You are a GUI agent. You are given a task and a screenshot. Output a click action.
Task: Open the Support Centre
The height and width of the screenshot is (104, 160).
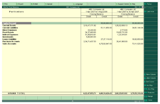coord(122,4)
